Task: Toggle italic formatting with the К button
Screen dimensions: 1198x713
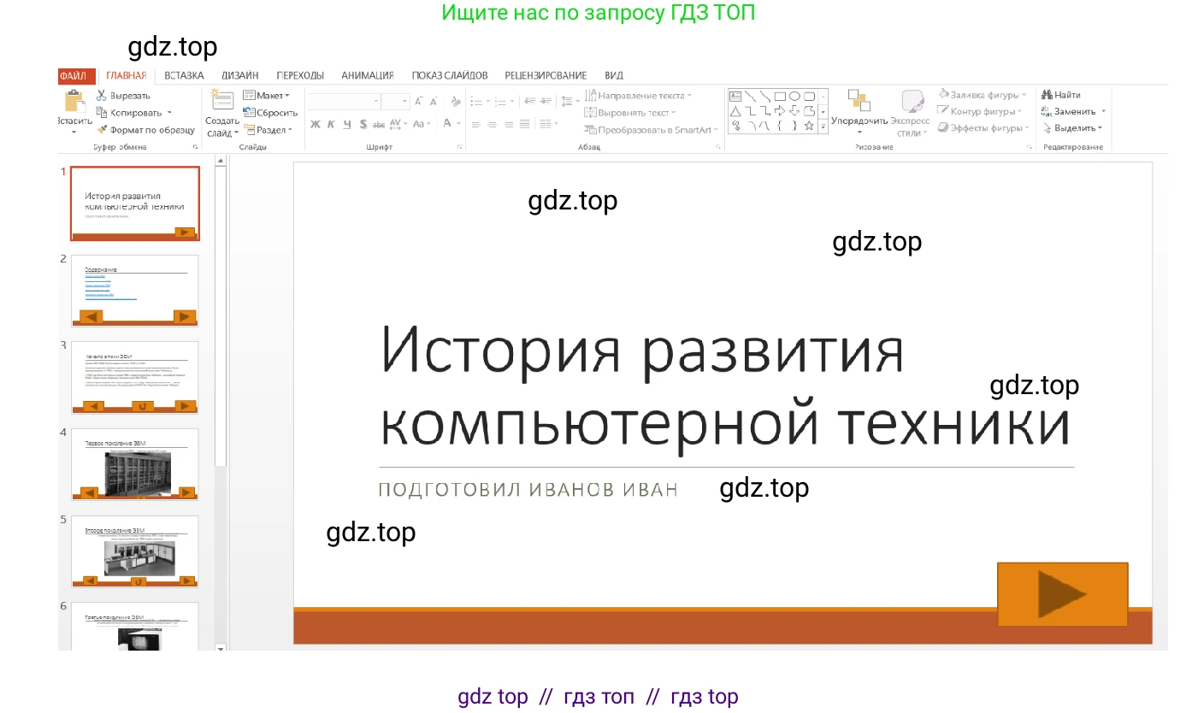Action: point(331,124)
